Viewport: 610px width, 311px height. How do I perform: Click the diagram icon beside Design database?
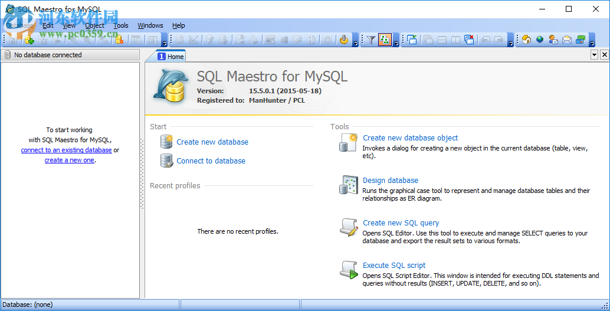(348, 185)
